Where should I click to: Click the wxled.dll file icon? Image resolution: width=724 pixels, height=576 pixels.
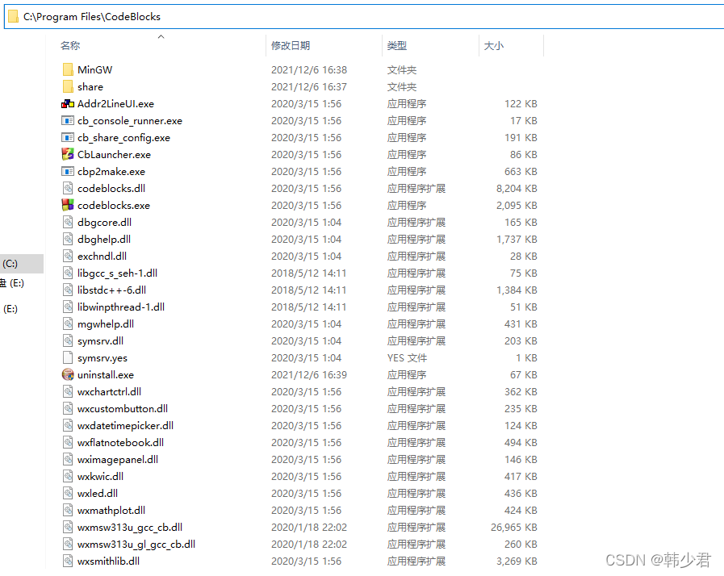68,494
